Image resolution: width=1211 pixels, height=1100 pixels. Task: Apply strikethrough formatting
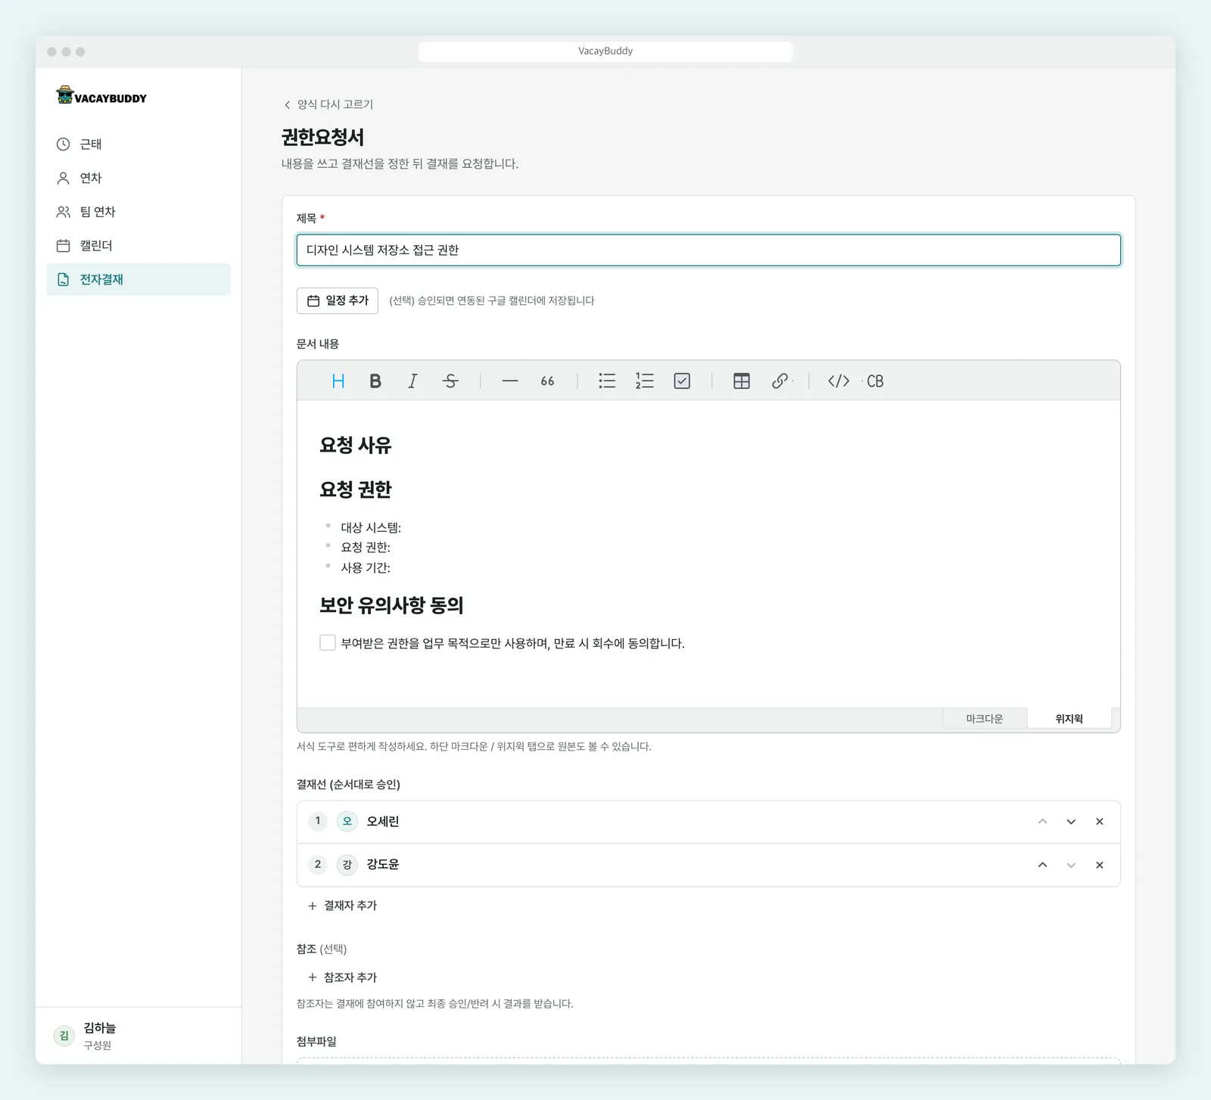[450, 381]
